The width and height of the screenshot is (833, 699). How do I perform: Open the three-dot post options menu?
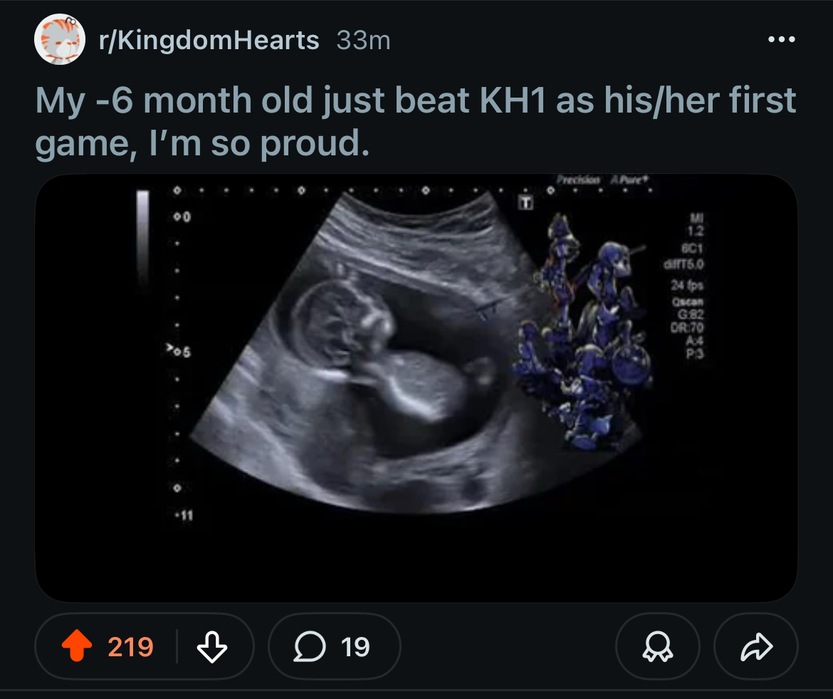pos(781,40)
